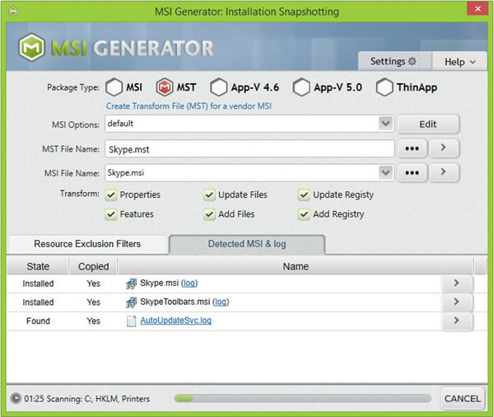Open the log link for Skype.msi
This screenshot has width=494, height=417.
189,283
